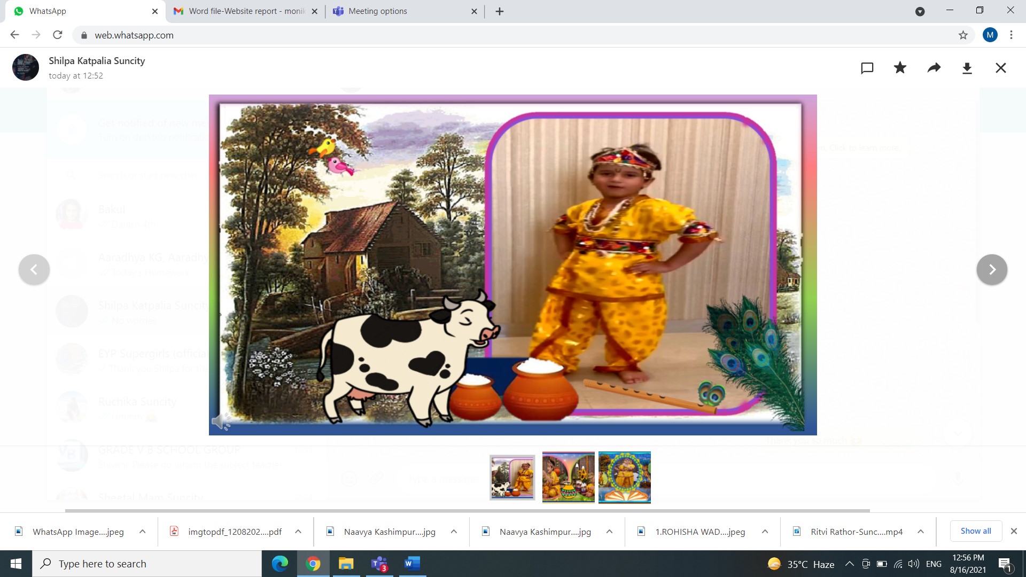This screenshot has height=577, width=1026.
Task: Open the Chrome profile M avatar
Action: [990, 35]
